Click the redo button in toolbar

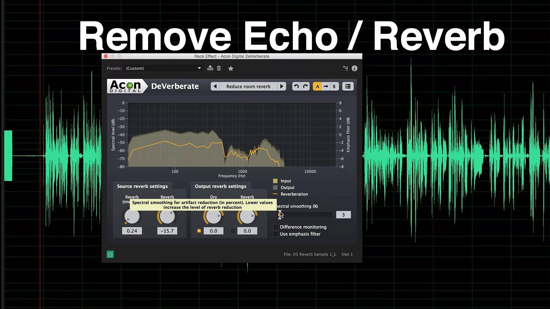(x=305, y=86)
